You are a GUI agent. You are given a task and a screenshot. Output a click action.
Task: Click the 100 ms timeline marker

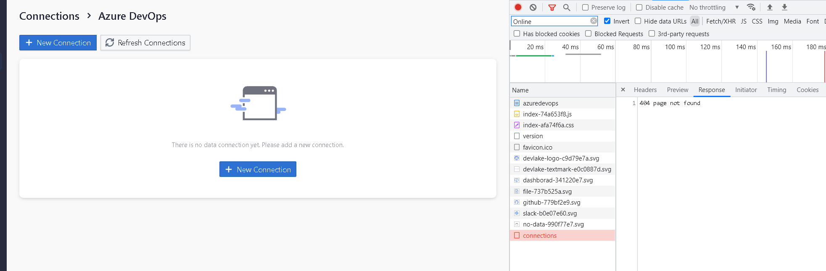coord(675,47)
